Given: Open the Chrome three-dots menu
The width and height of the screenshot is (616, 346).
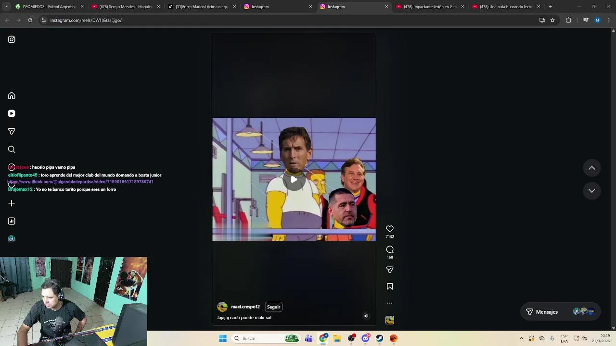Looking at the screenshot, I should click(x=609, y=20).
